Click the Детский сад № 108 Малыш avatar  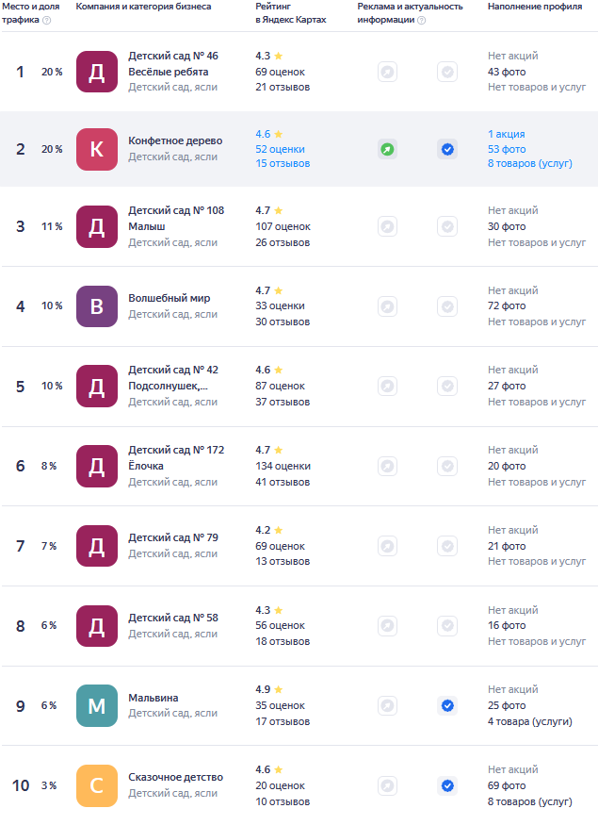pyautogui.click(x=97, y=227)
